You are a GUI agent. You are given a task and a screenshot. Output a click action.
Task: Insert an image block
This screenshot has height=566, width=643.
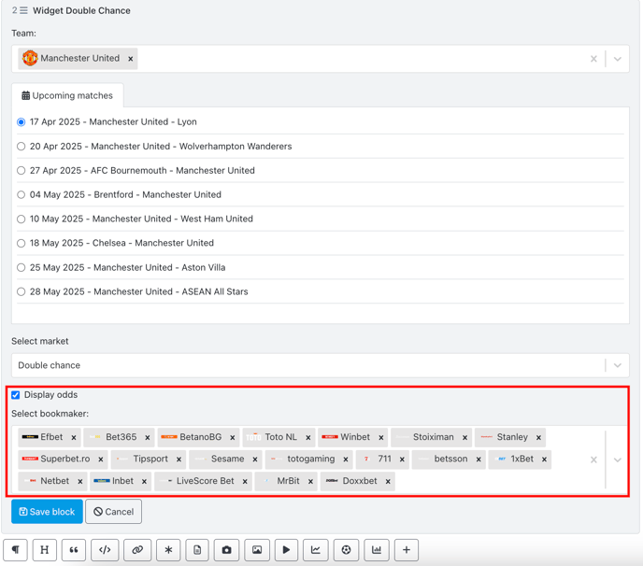(257, 549)
